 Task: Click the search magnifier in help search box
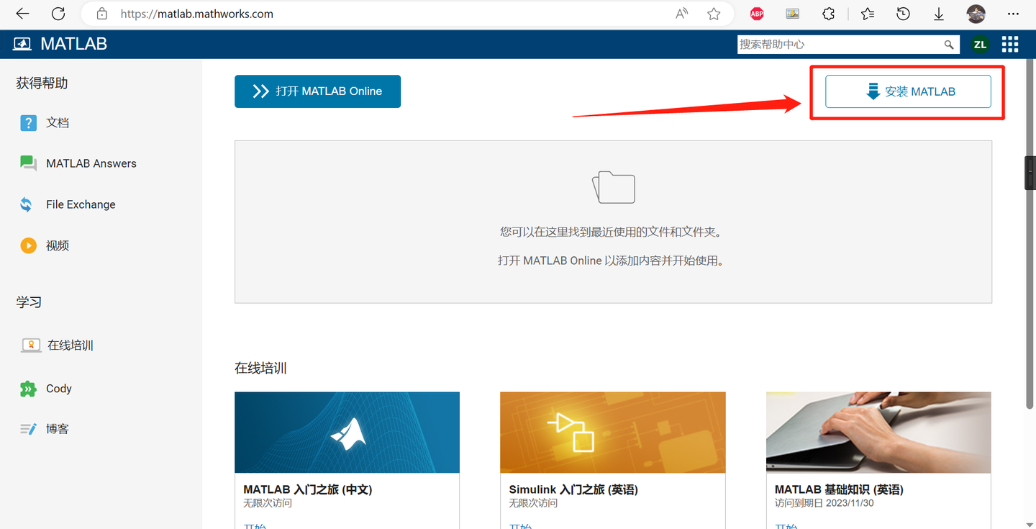click(x=949, y=45)
